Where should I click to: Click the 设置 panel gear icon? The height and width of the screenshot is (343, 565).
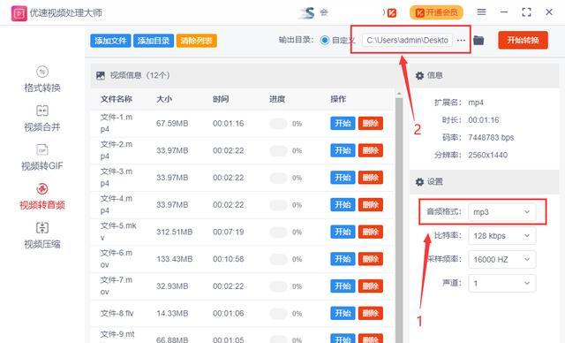click(419, 182)
